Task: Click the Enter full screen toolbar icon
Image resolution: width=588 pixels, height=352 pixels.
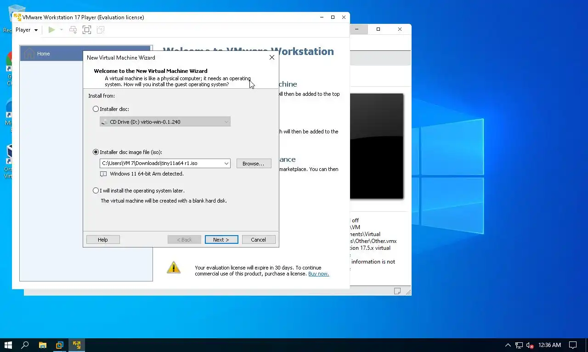Action: click(86, 30)
